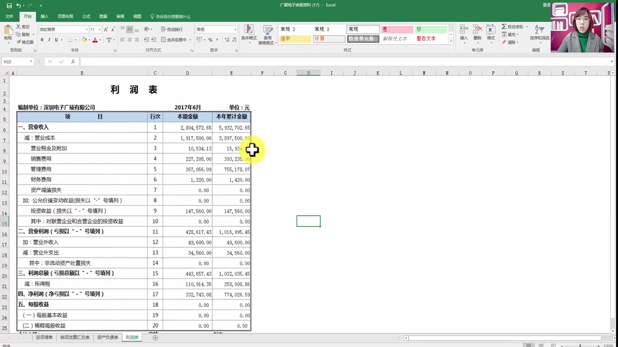Screen dimensions: 618x347
Task: Switch to the 资产负债表 sheet tab
Action: [108, 337]
